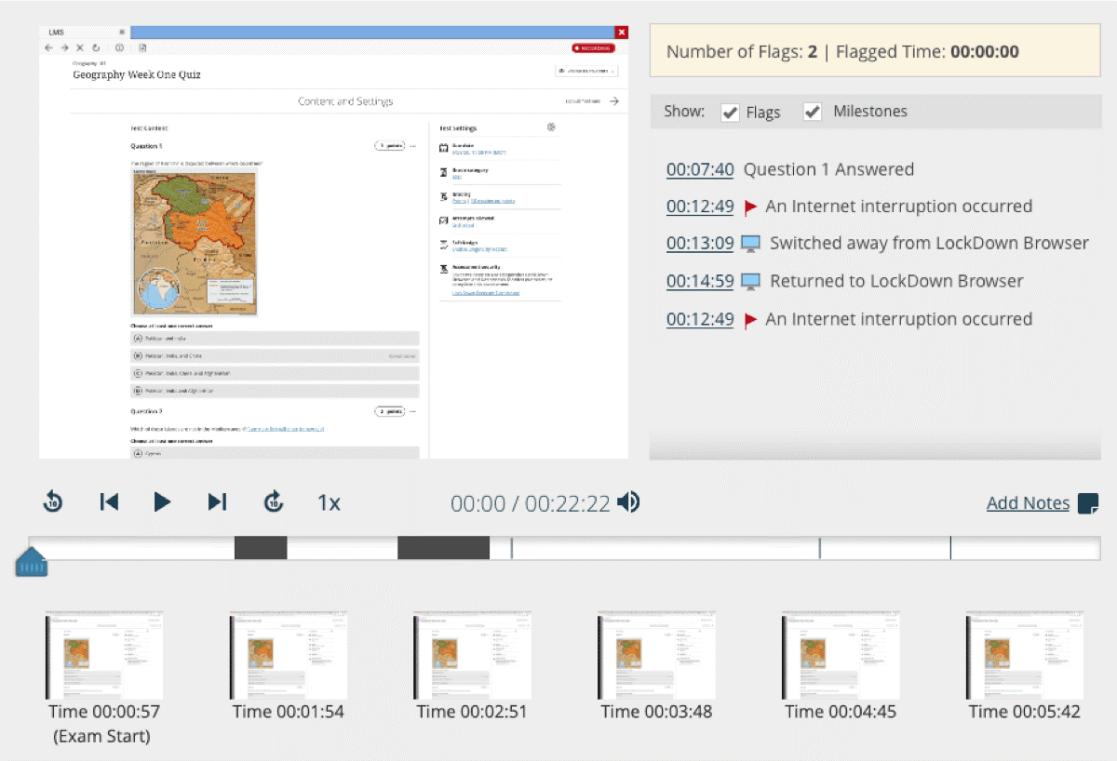Jump to the previous event with skip-back control
The height and width of the screenshot is (761, 1117).
(108, 501)
